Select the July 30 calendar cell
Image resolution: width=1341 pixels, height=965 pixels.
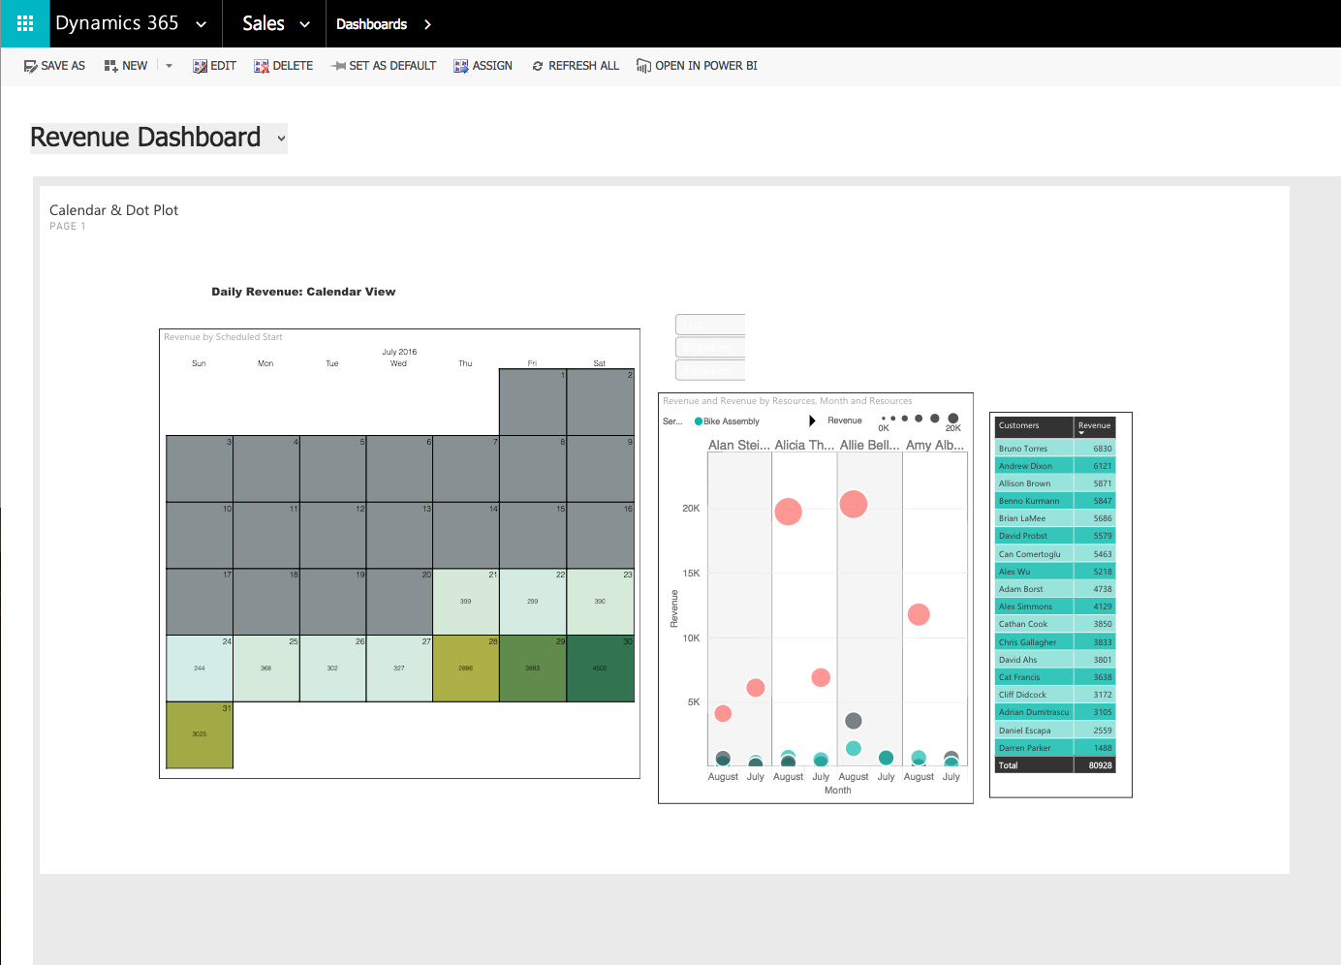click(600, 669)
